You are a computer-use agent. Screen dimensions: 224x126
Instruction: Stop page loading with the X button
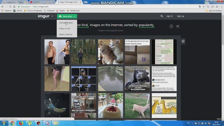[x=10, y=7]
